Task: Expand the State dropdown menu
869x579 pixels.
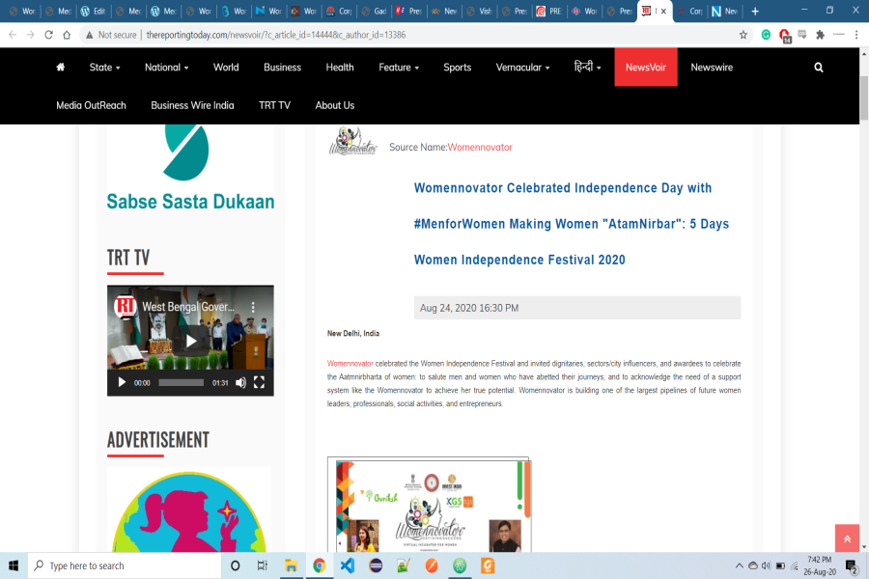Action: click(x=104, y=68)
